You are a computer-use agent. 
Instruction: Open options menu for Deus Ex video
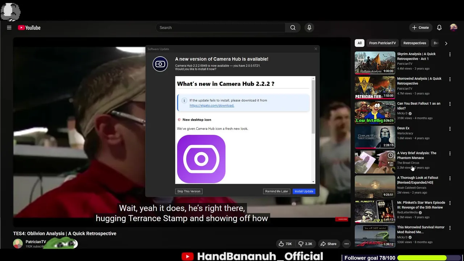click(450, 129)
